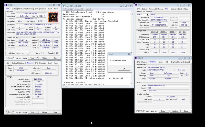Open the Help menu in Super PI

tap(88, 9)
